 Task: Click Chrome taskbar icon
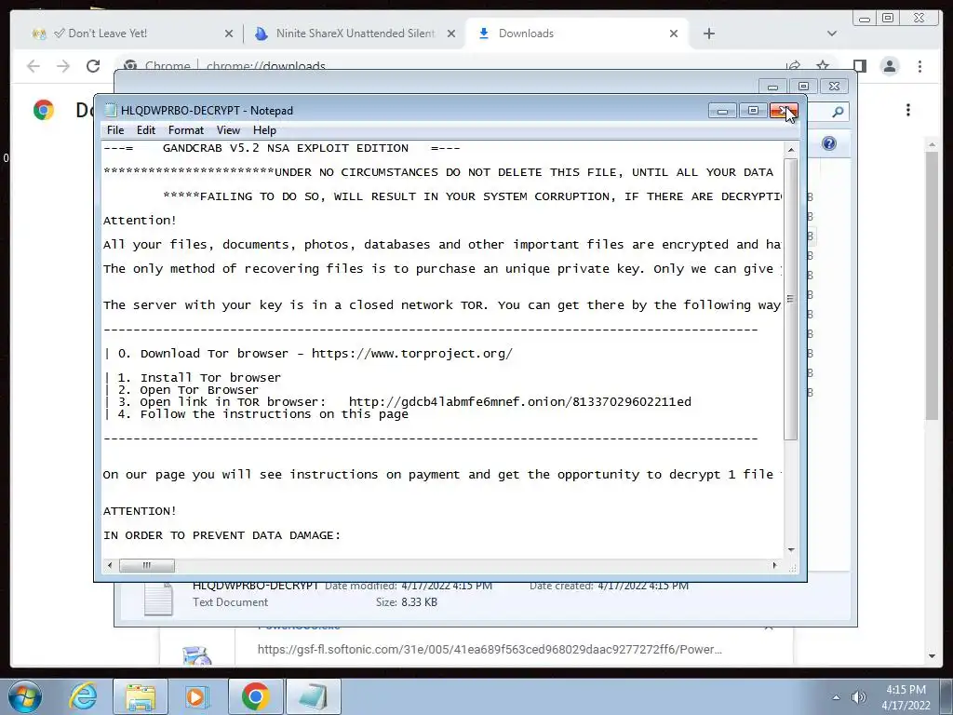coord(256,696)
